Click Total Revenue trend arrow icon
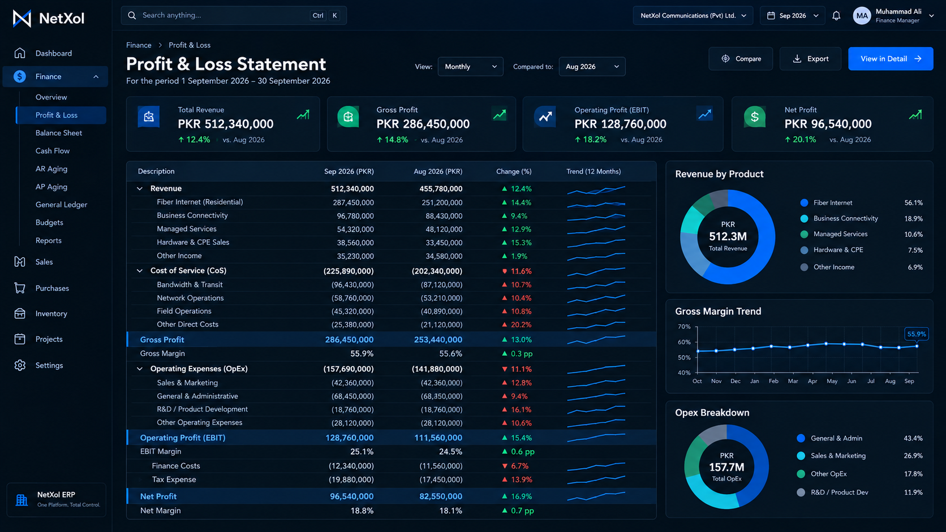Image resolution: width=946 pixels, height=532 pixels. pos(303,115)
